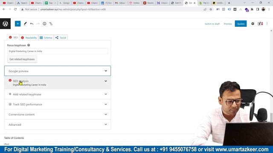
Task: Click Switch to draft
Action: click(x=212, y=24)
